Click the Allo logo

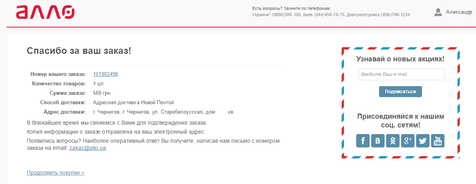click(45, 12)
